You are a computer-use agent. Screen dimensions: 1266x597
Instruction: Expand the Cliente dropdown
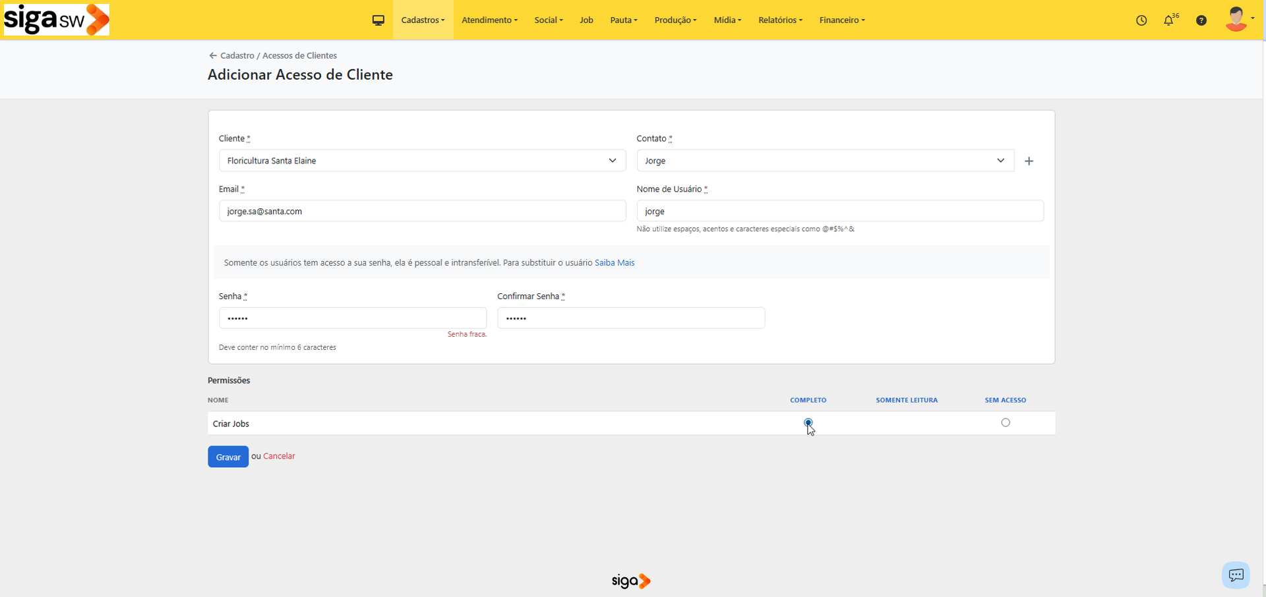[422, 161]
